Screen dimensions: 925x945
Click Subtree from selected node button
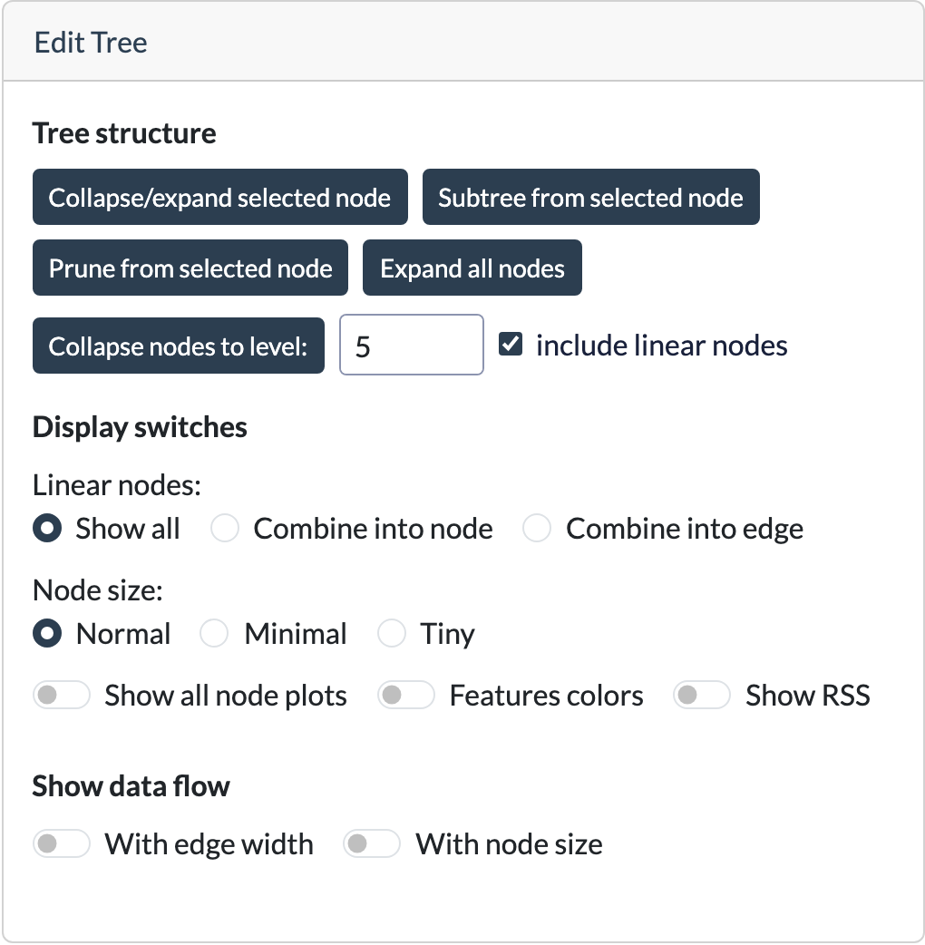[x=590, y=197]
